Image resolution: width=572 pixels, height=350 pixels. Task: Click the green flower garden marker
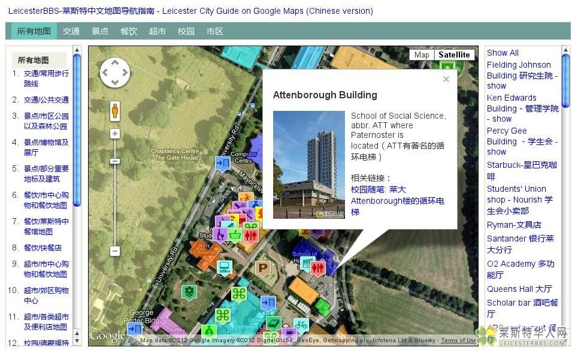[x=189, y=292]
